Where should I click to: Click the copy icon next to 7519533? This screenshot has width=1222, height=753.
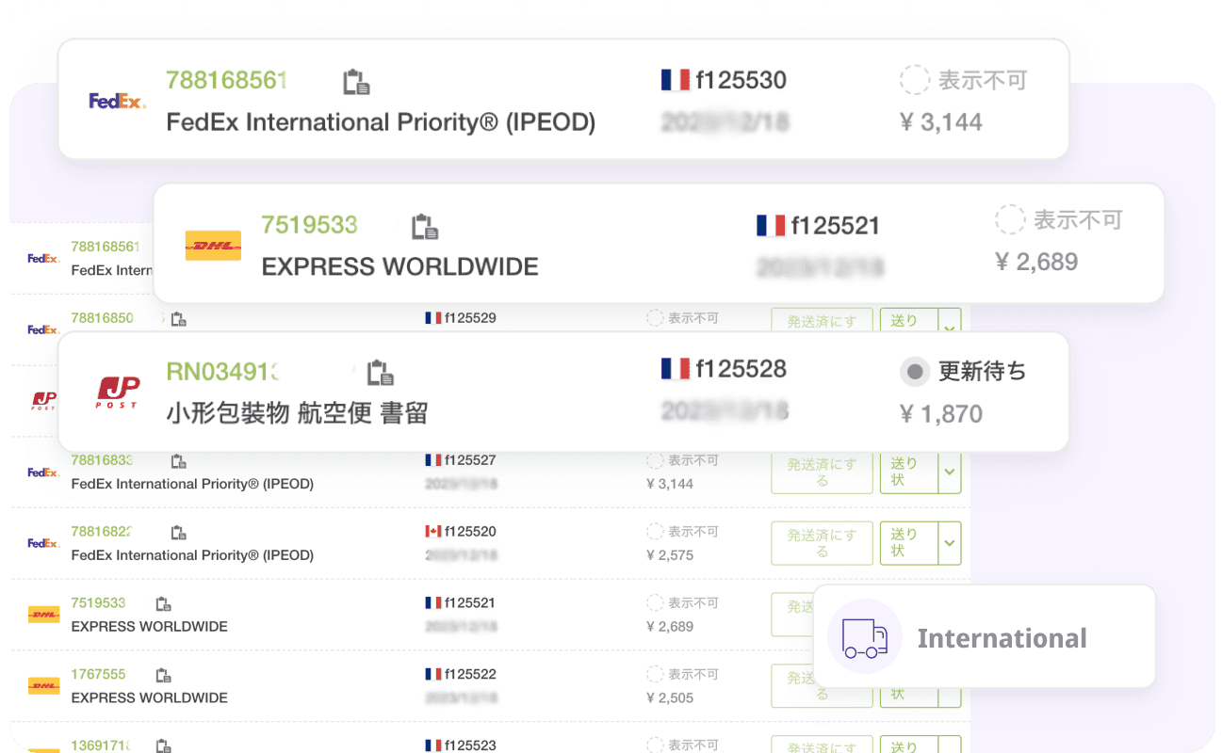(x=426, y=225)
